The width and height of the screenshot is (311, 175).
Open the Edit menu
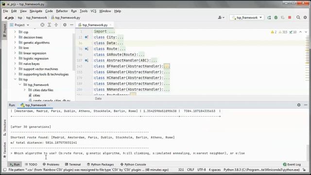pos(14,11)
